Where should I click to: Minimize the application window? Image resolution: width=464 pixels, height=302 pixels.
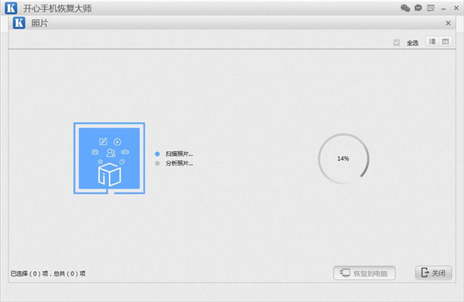coord(443,8)
